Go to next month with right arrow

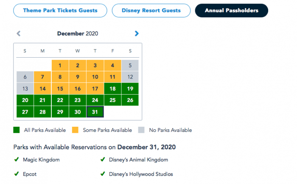[136, 33]
